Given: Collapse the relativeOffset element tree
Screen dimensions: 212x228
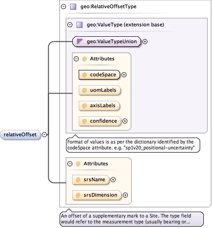Looking at the screenshot, I should 44,134.
